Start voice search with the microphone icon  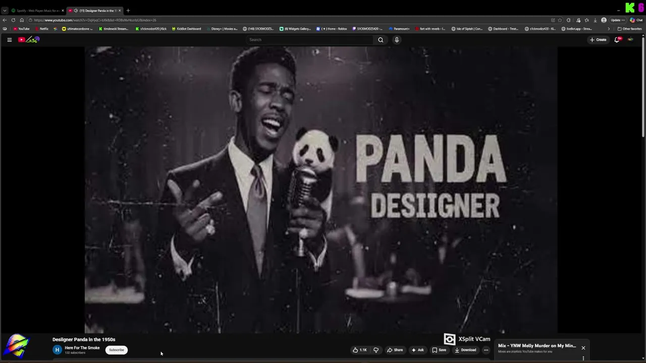pos(397,40)
